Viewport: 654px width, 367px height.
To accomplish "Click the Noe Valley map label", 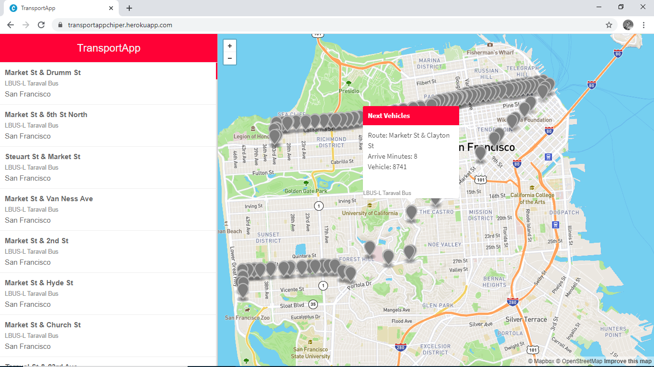I will pyautogui.click(x=445, y=244).
